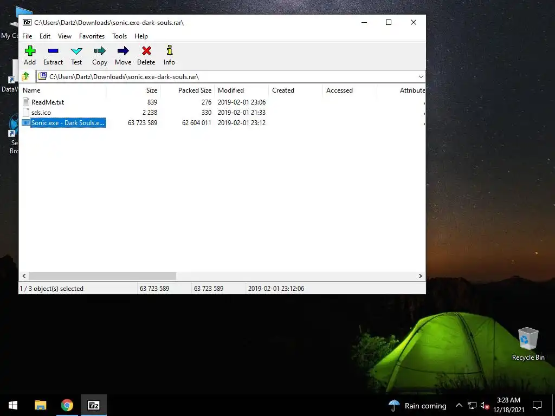This screenshot has width=555, height=416.
Task: Click the scroll right arrow
Action: [421, 276]
